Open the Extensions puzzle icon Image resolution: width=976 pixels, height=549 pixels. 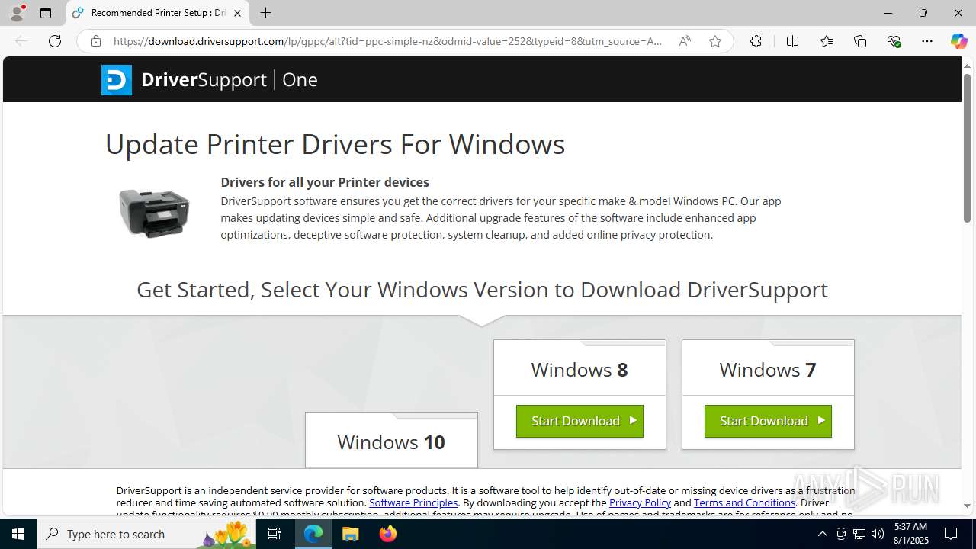pyautogui.click(x=756, y=41)
